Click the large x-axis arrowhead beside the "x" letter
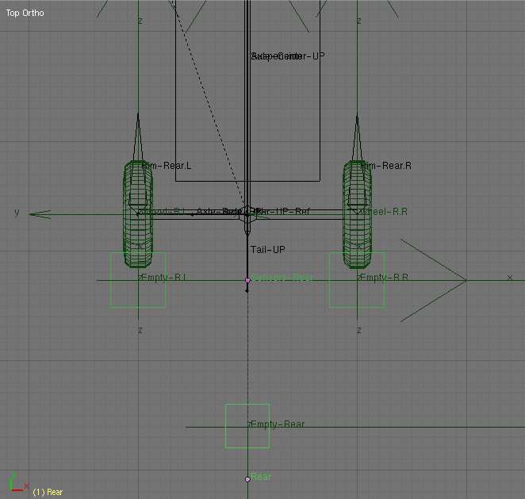525x499 pixels. [434, 281]
